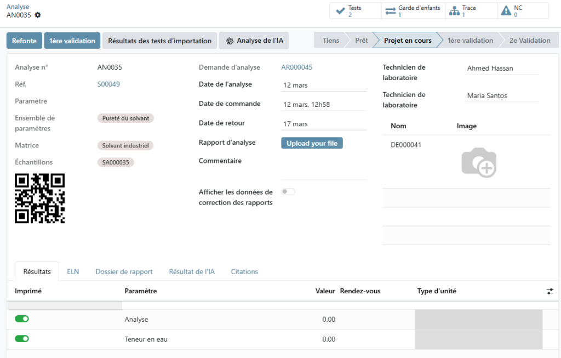Open the Citations tab

(x=244, y=271)
